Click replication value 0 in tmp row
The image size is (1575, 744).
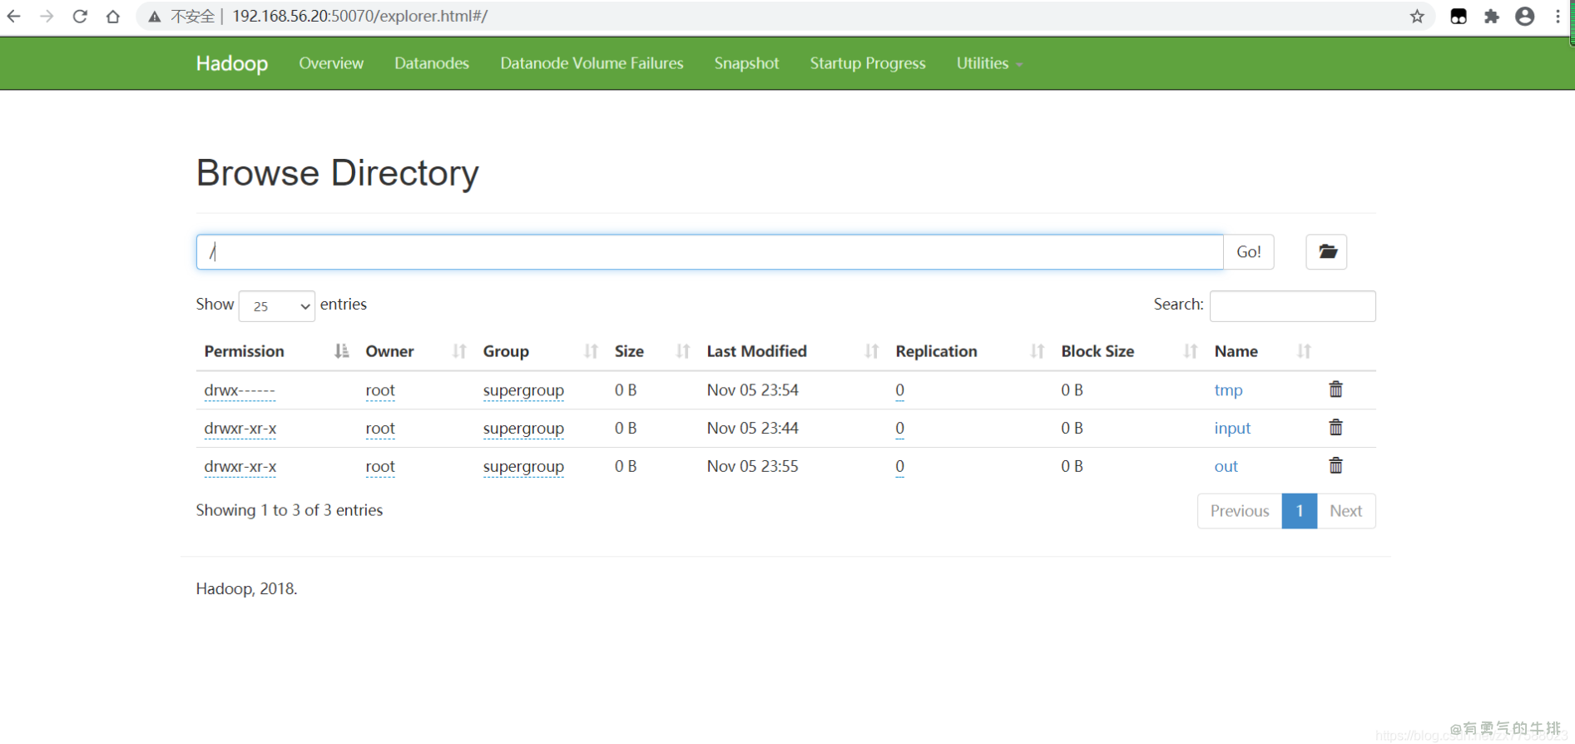[x=899, y=390]
